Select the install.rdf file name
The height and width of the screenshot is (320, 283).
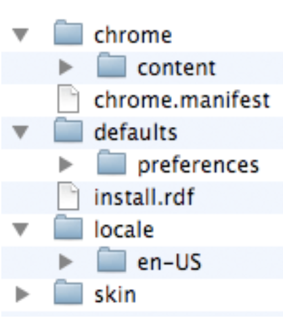coord(144,197)
